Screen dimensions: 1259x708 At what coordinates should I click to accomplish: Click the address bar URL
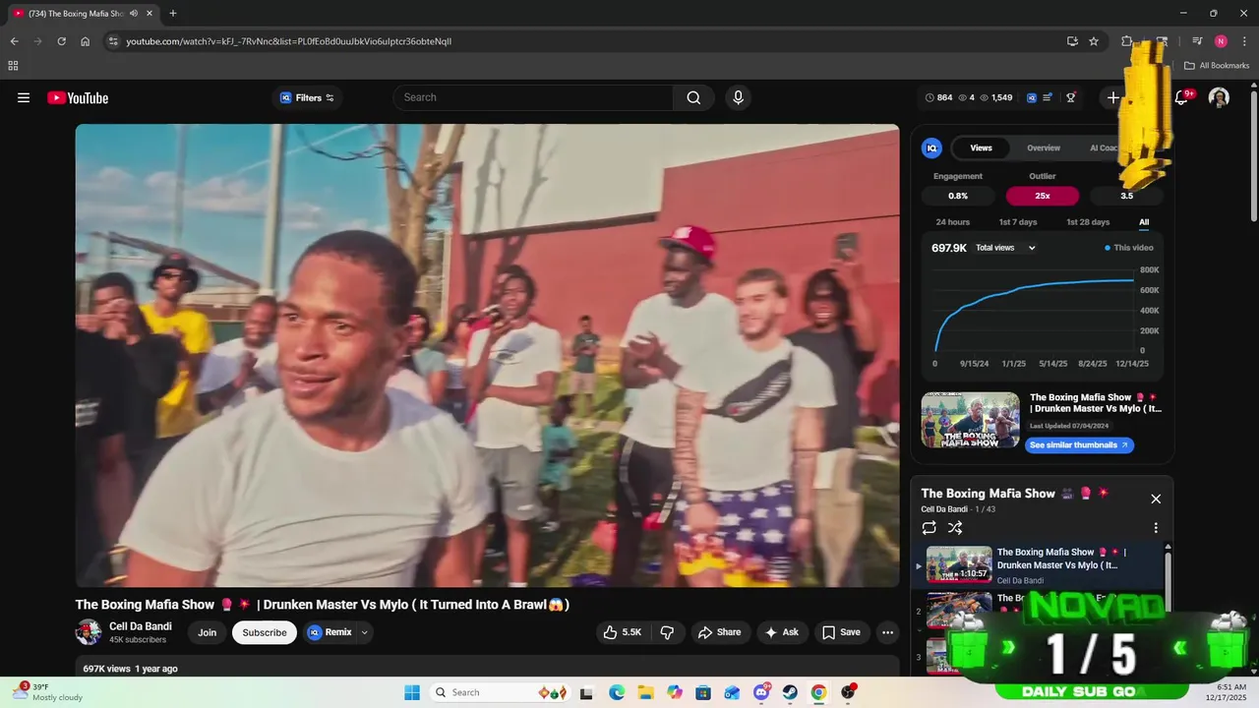point(288,41)
